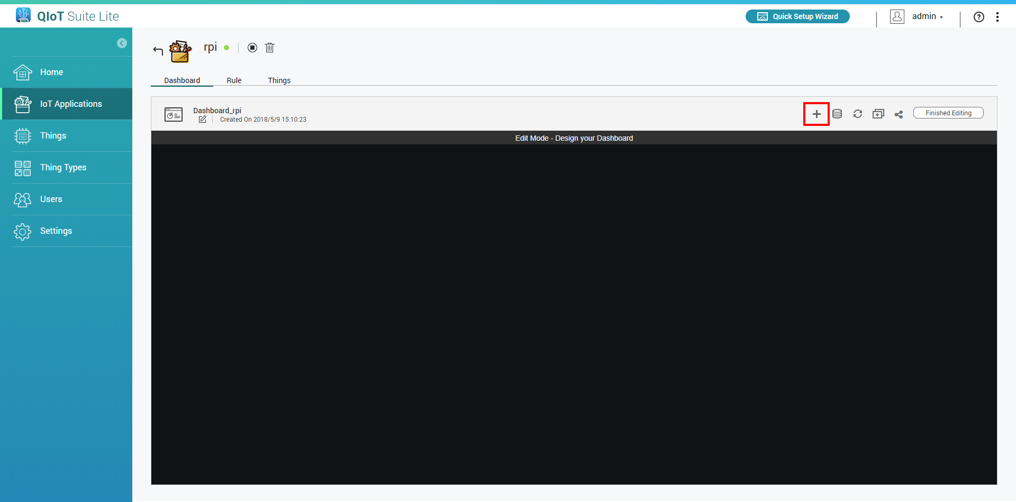Click the refresh dashboard icon
This screenshot has width=1016, height=502.
858,114
